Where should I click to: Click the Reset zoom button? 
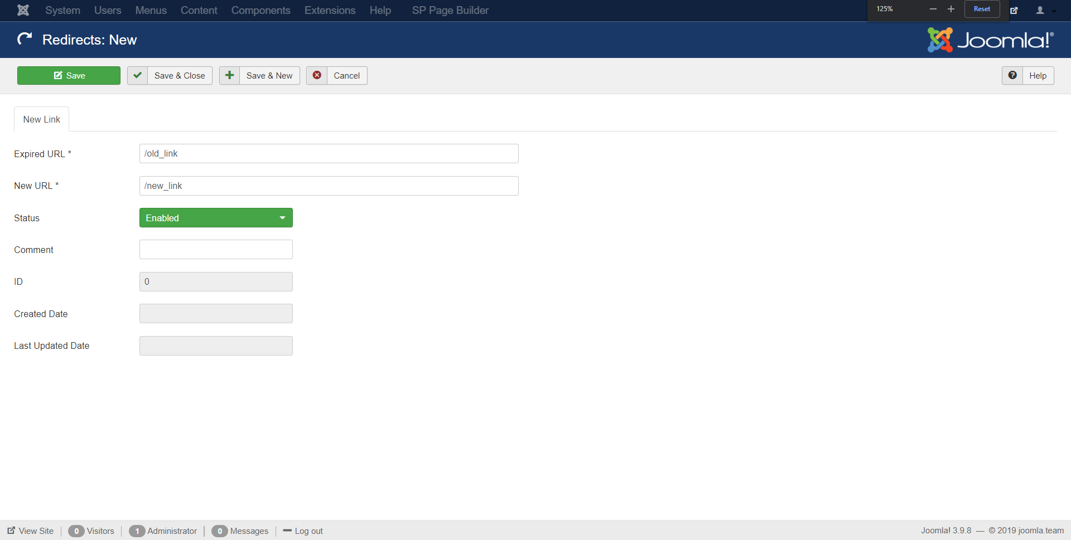[982, 9]
